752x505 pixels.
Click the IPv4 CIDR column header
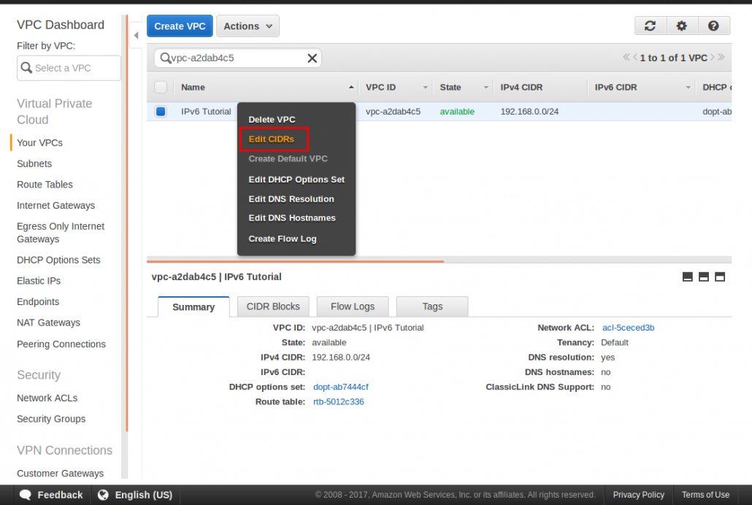(521, 88)
